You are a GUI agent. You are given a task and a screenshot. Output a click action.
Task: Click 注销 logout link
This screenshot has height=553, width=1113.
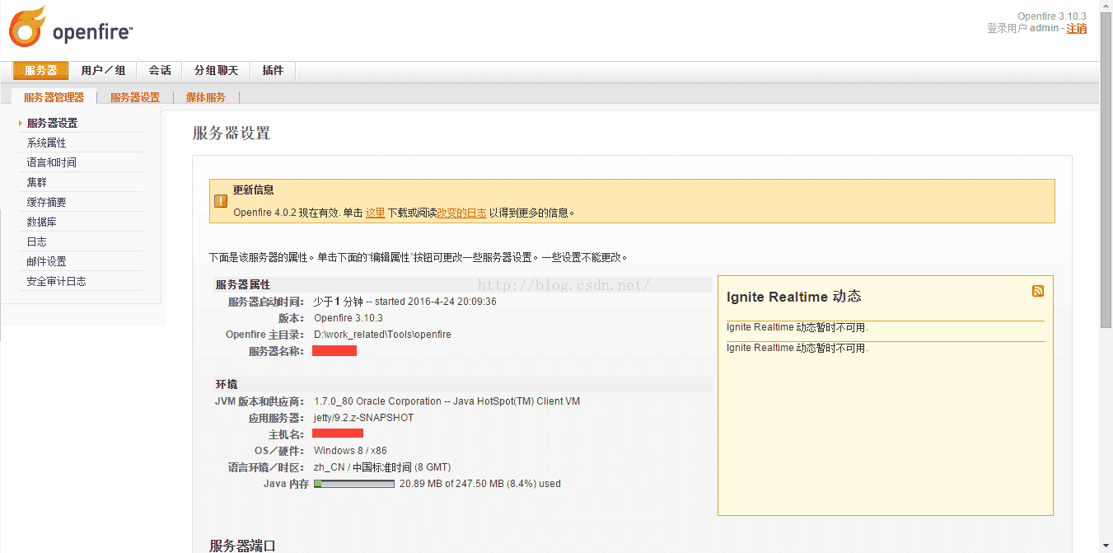tap(1077, 28)
